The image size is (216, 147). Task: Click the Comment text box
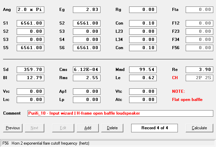(120, 113)
